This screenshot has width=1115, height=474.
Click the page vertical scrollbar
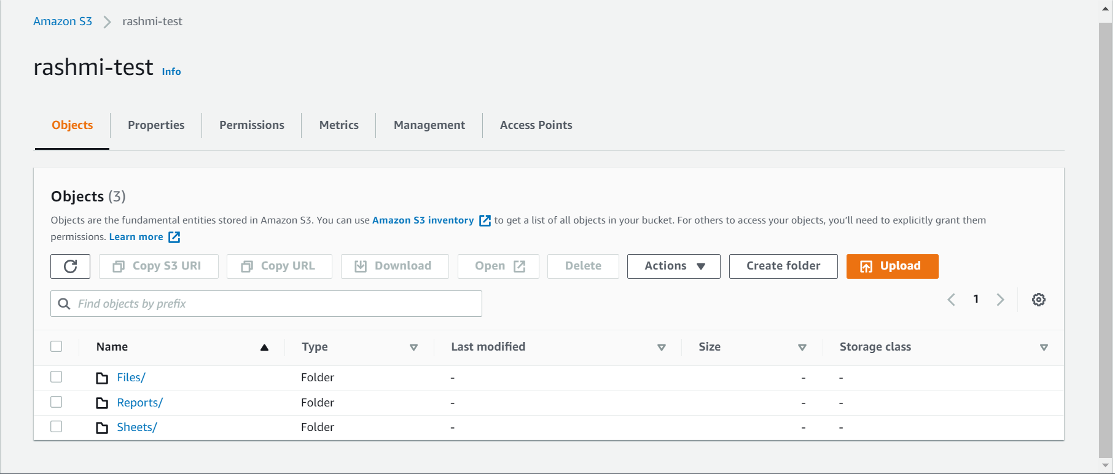[1105, 239]
